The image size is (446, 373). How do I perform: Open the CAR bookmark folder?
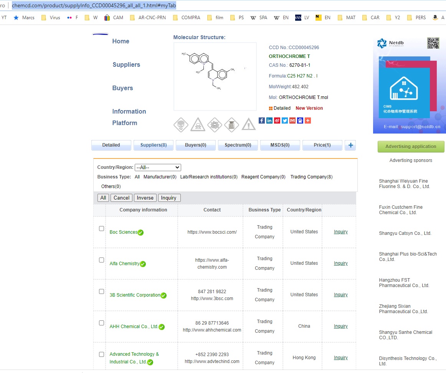click(371, 18)
